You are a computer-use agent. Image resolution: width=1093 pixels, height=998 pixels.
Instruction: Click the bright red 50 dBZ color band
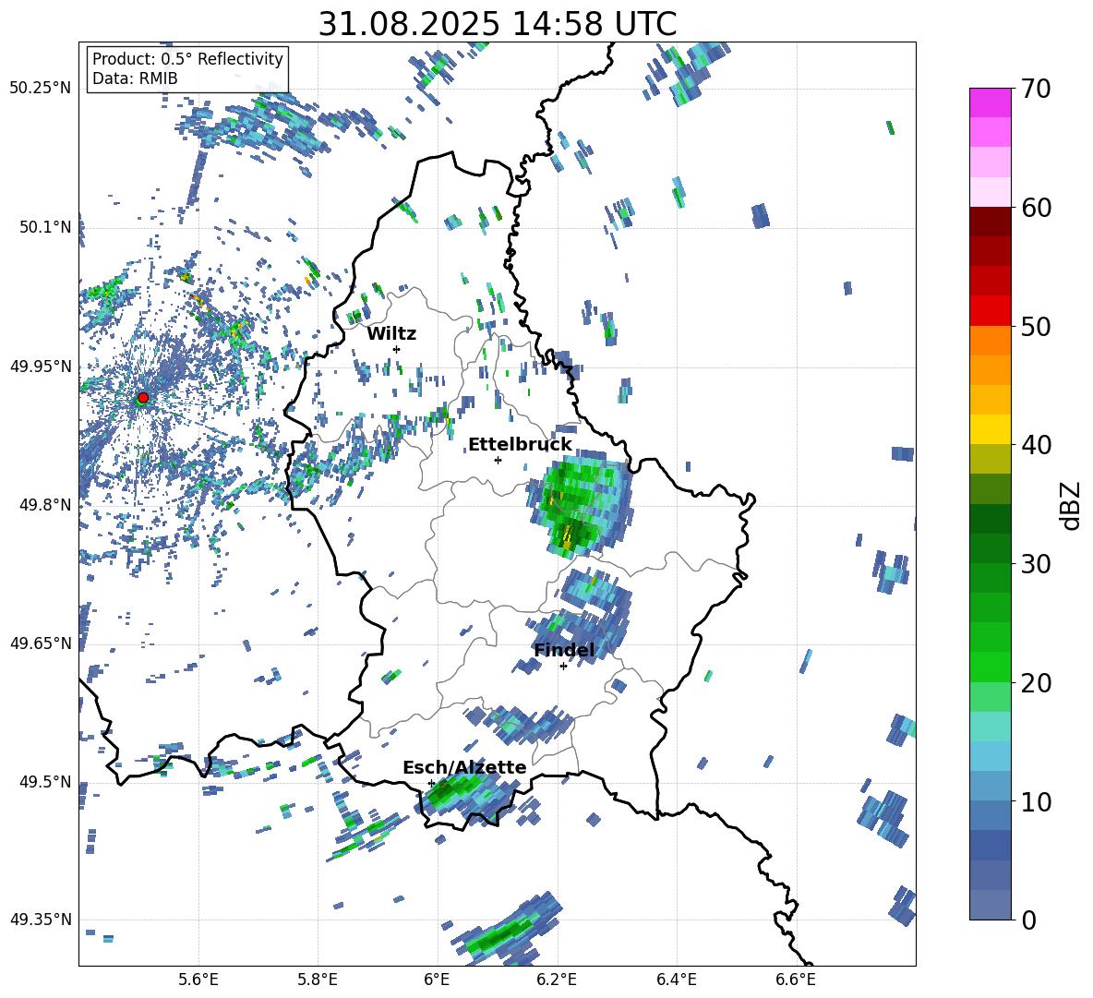click(x=990, y=311)
